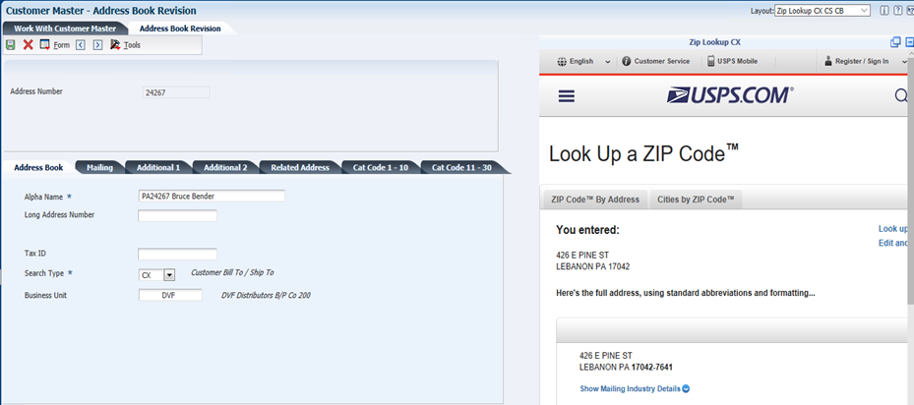
Task: Click the red X Cancel icon
Action: [28, 45]
